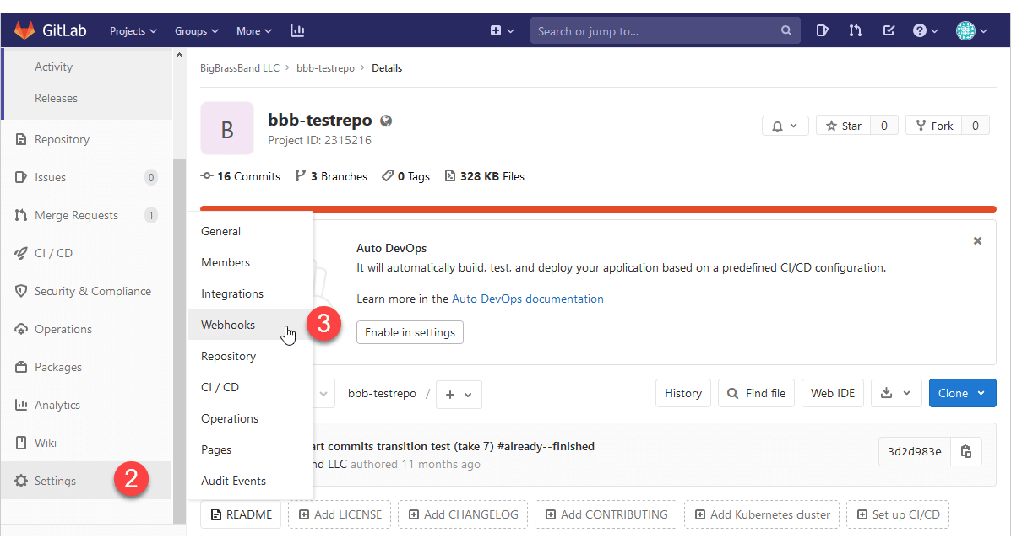The height and width of the screenshot is (549, 1011).
Task: Open the notification bell dropdown
Action: [x=785, y=126]
